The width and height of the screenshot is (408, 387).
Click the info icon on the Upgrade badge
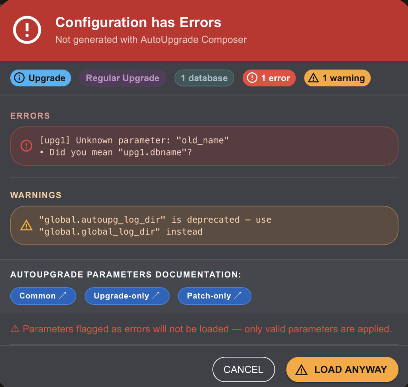tap(19, 78)
